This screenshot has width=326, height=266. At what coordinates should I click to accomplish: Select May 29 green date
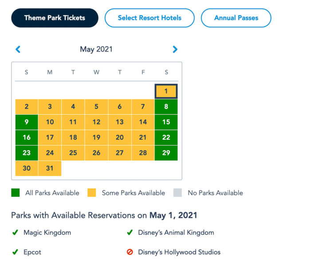pos(166,153)
